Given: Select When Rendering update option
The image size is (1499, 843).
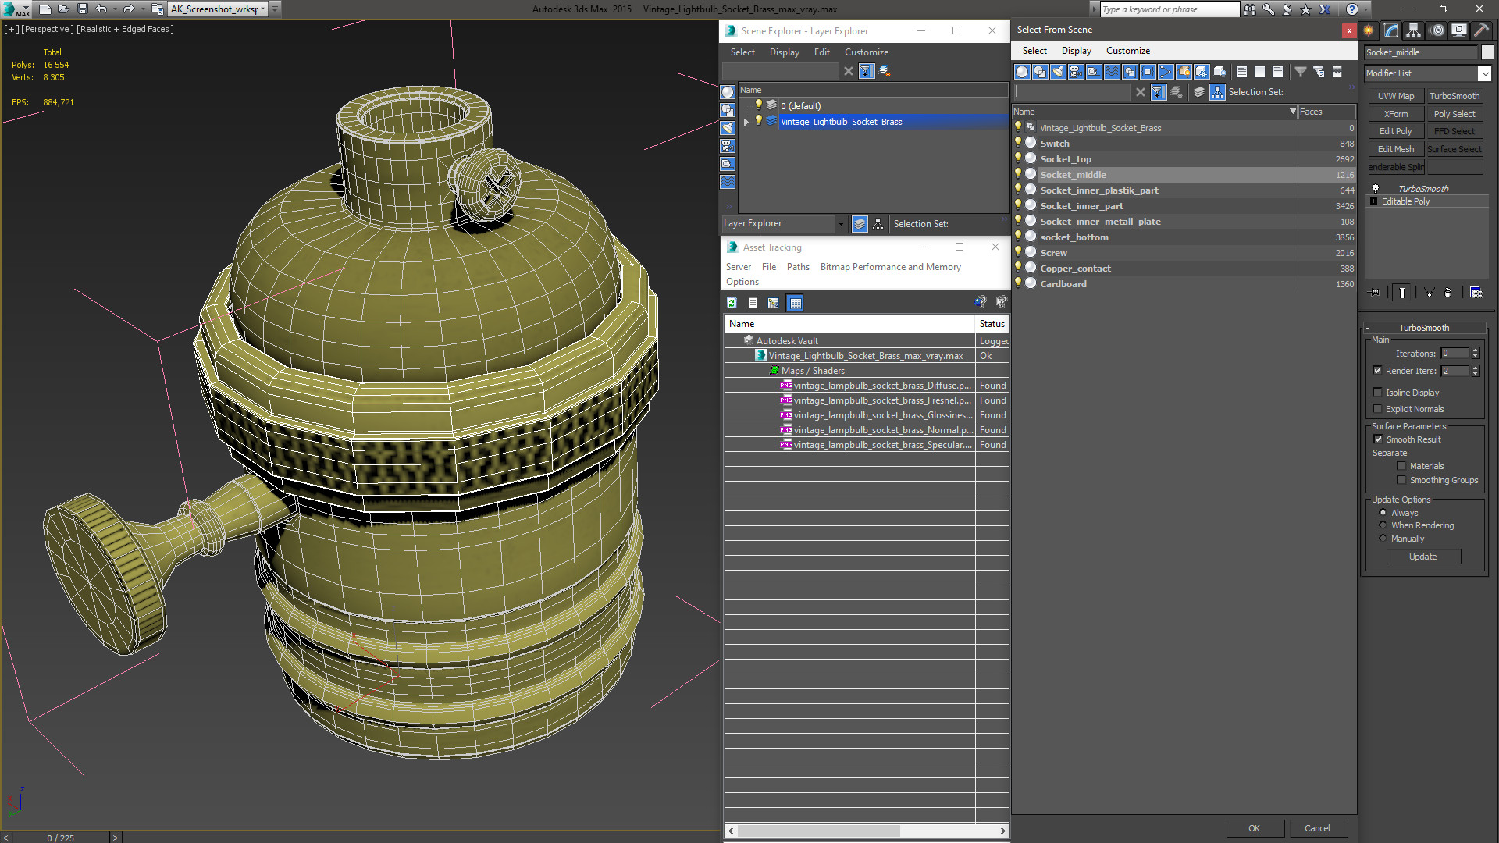Looking at the screenshot, I should pos(1383,525).
